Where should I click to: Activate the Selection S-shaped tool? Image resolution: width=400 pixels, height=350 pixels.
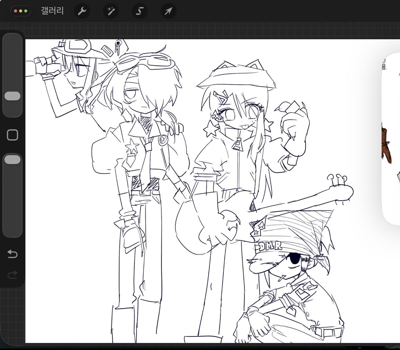139,11
